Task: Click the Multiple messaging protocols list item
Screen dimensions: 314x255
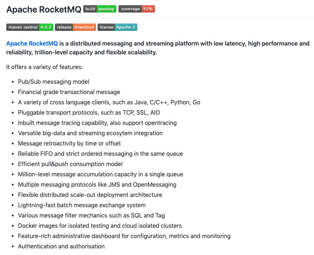Action: (x=97, y=184)
